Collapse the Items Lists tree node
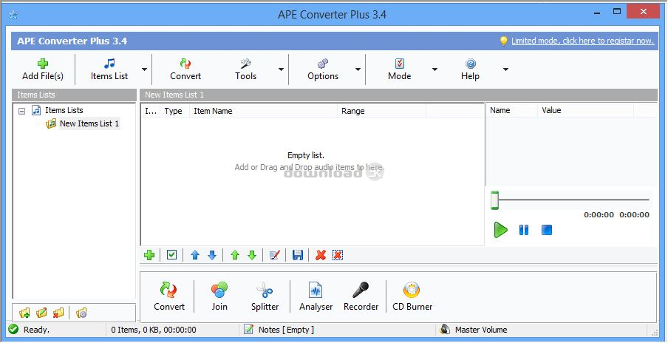Screen dimensions: 668x343 coord(22,111)
